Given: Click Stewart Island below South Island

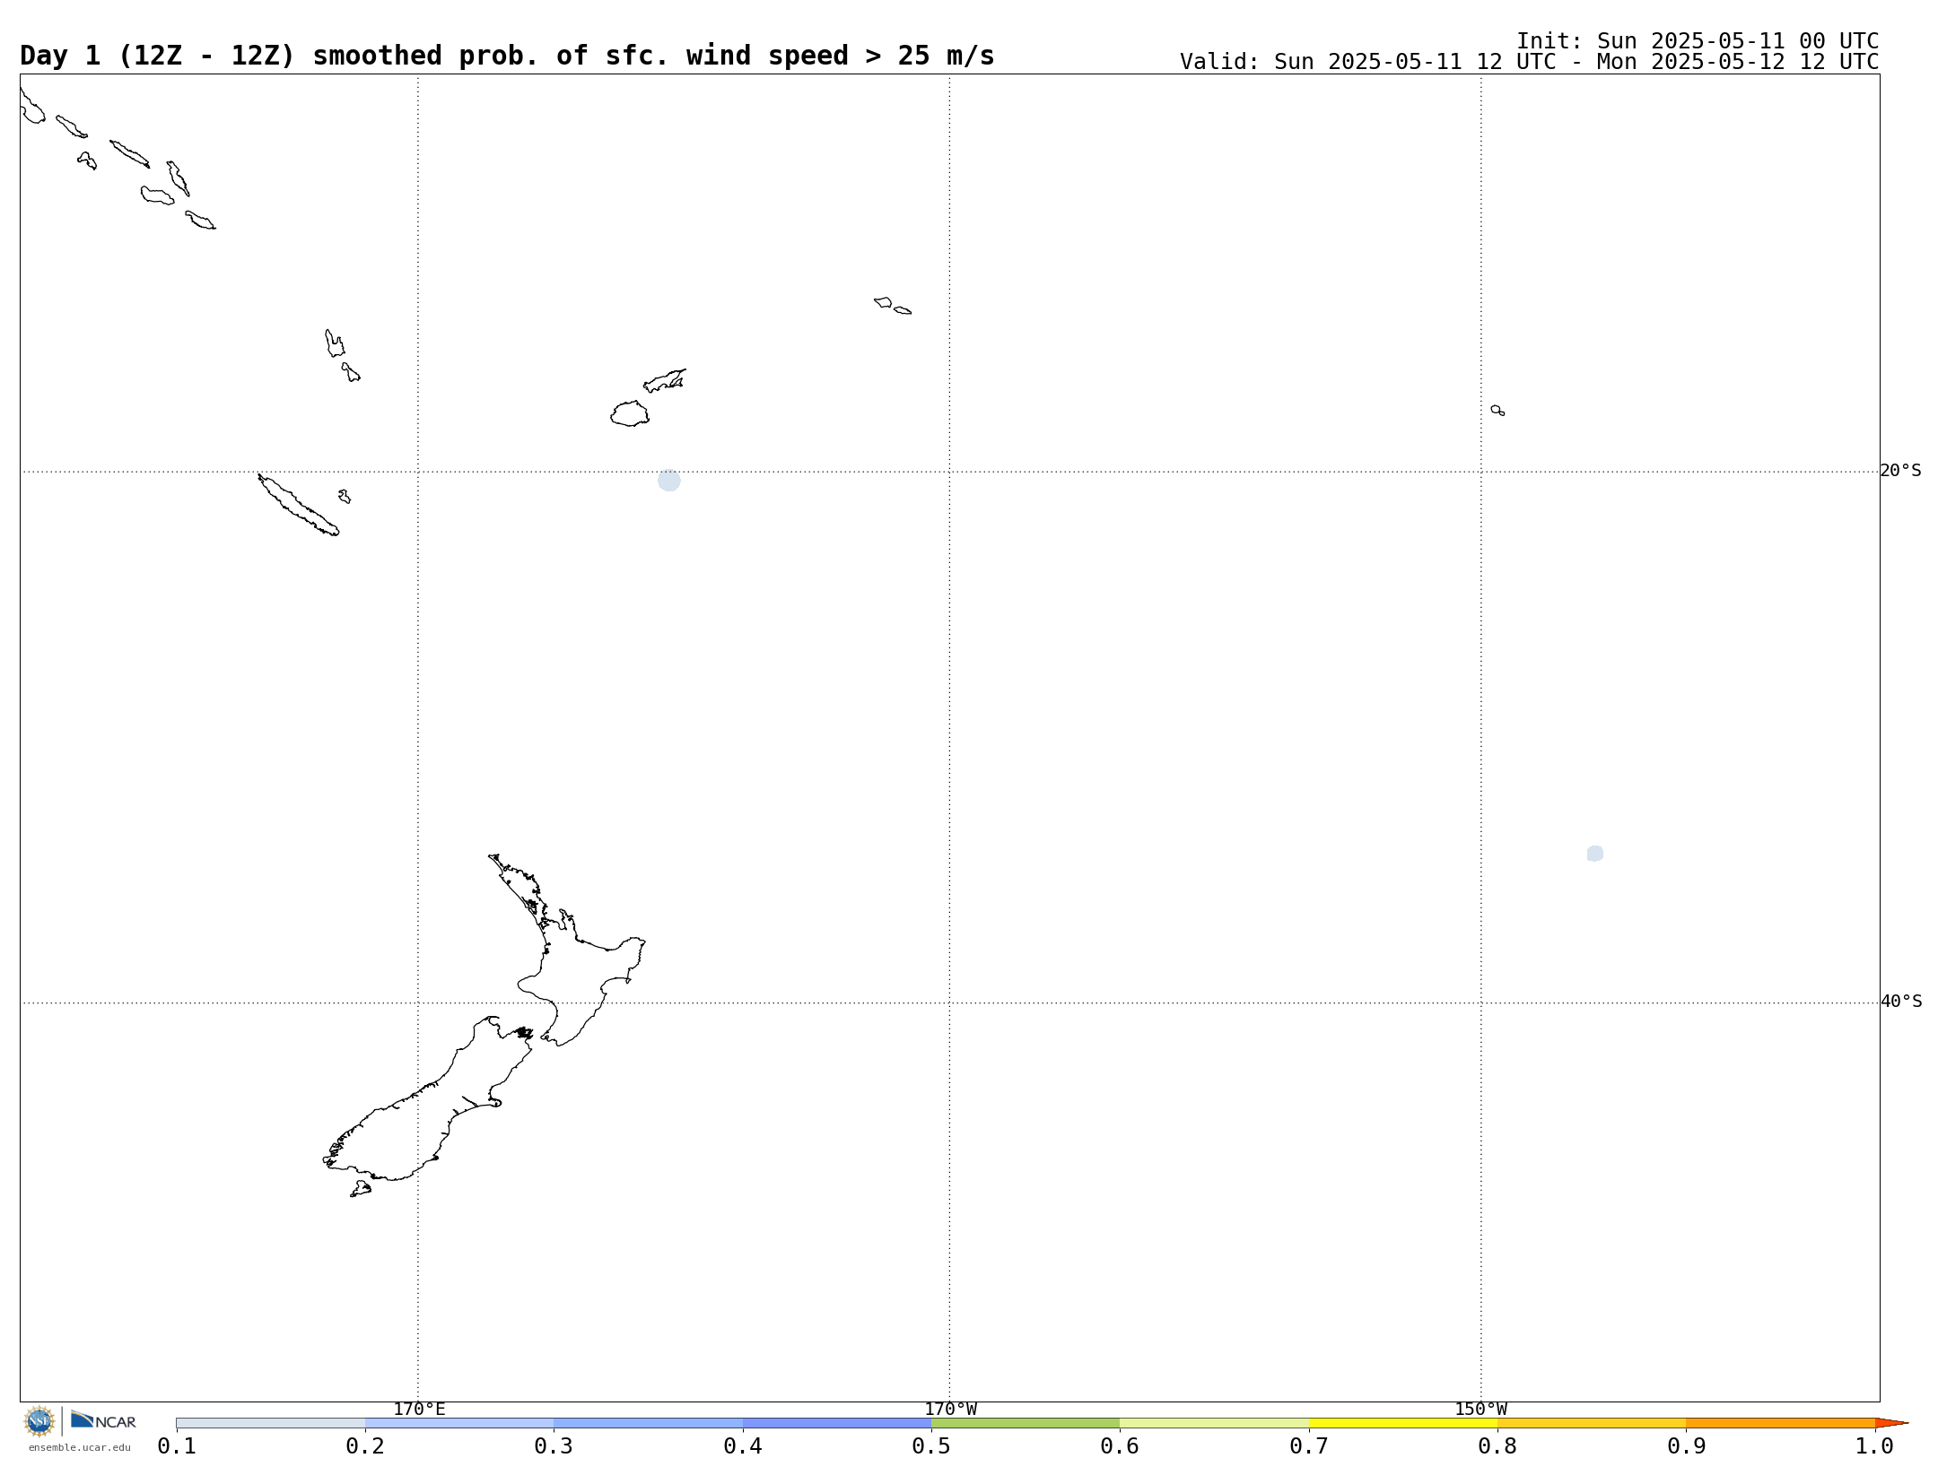Looking at the screenshot, I should point(361,1189).
